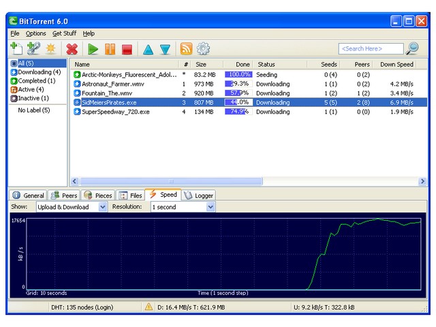Sort by the Seeds column header
This screenshot has height=327, width=436.
click(324, 65)
